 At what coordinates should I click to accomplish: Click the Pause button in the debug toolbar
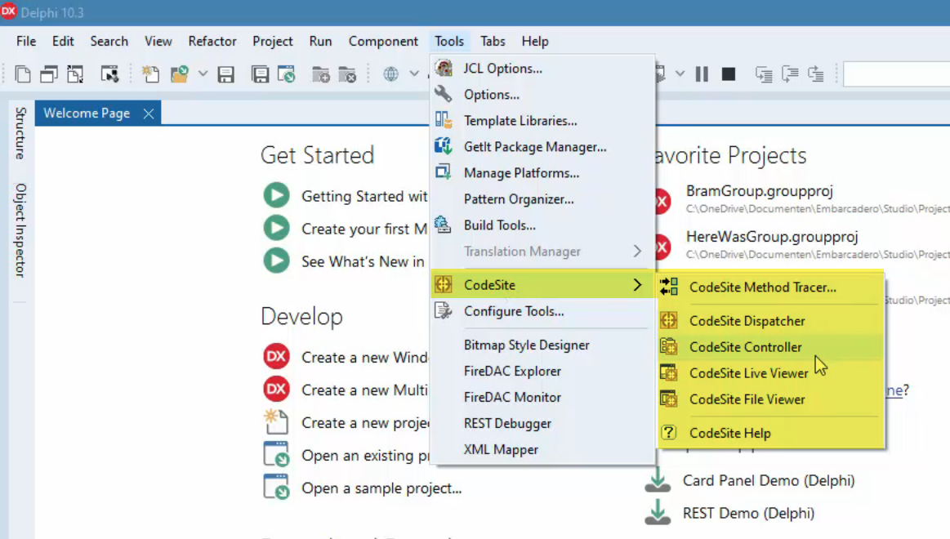(x=702, y=73)
